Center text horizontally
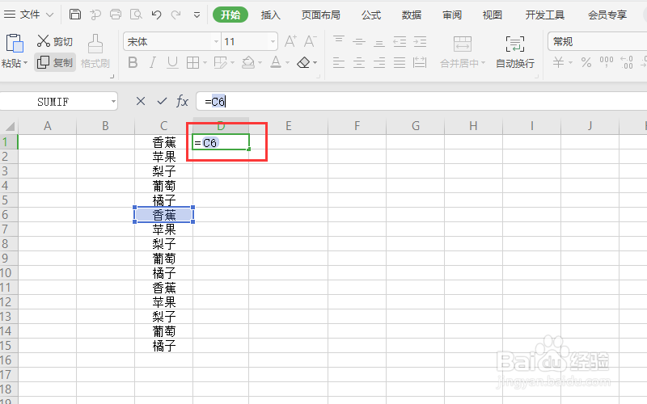The width and height of the screenshot is (647, 404). pos(359,63)
